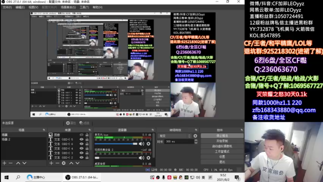Move source down with the down arrow
The width and height of the screenshot is (323, 182).
point(78,163)
